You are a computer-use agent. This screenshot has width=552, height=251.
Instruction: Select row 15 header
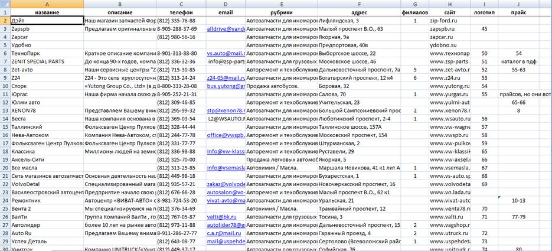(5, 127)
